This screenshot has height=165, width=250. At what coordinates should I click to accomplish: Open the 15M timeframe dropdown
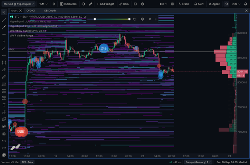click(x=43, y=4)
